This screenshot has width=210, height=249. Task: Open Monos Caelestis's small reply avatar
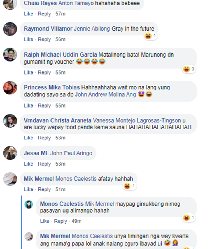point(29,204)
